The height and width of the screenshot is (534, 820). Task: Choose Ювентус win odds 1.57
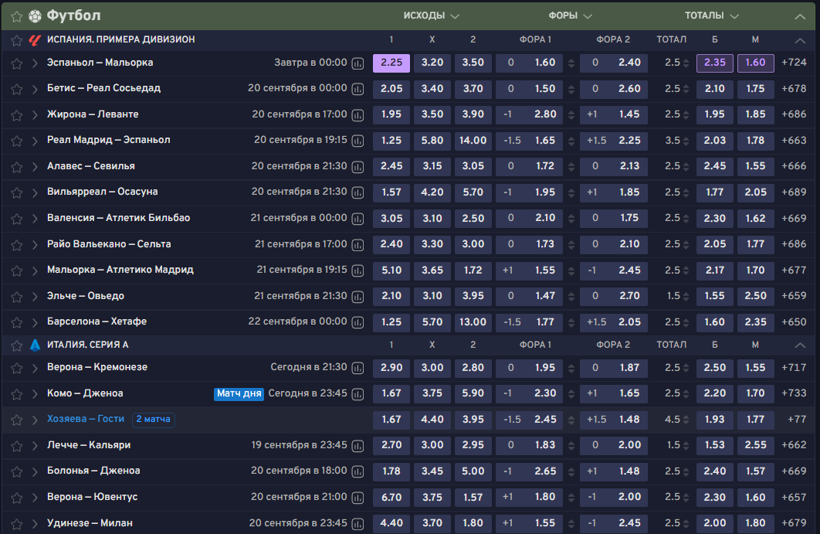(473, 498)
